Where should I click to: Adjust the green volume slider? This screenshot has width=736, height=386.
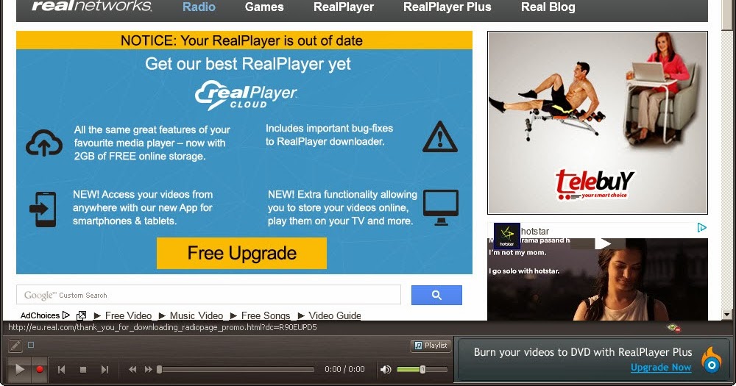422,370
